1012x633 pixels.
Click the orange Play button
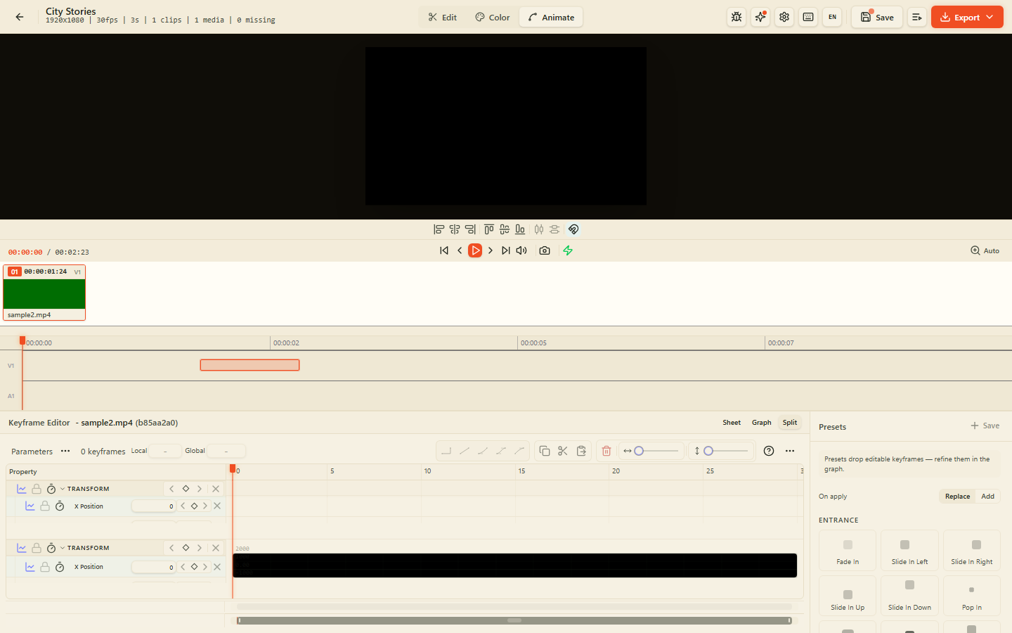[x=476, y=250]
